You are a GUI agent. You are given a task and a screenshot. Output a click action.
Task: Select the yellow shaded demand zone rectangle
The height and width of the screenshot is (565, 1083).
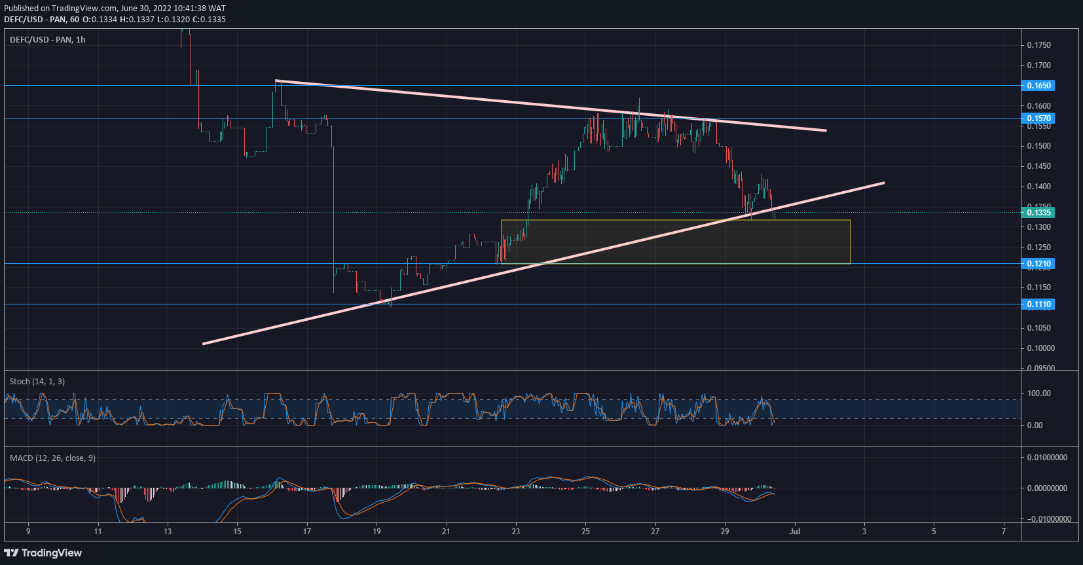(x=676, y=242)
